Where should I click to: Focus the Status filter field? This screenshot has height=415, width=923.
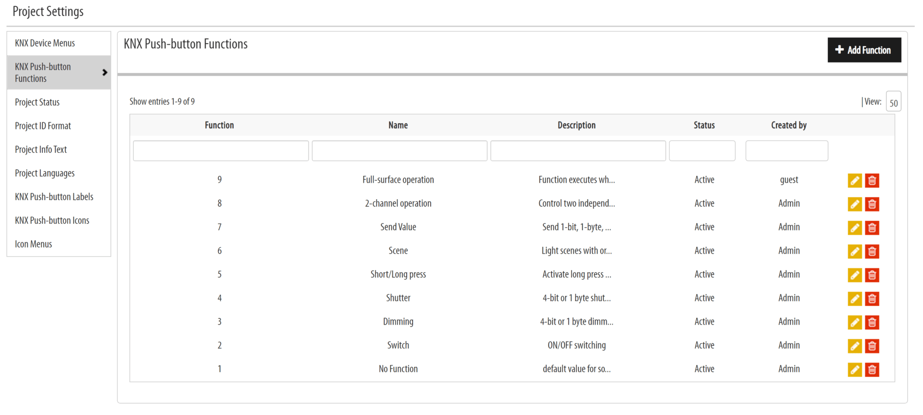702,151
